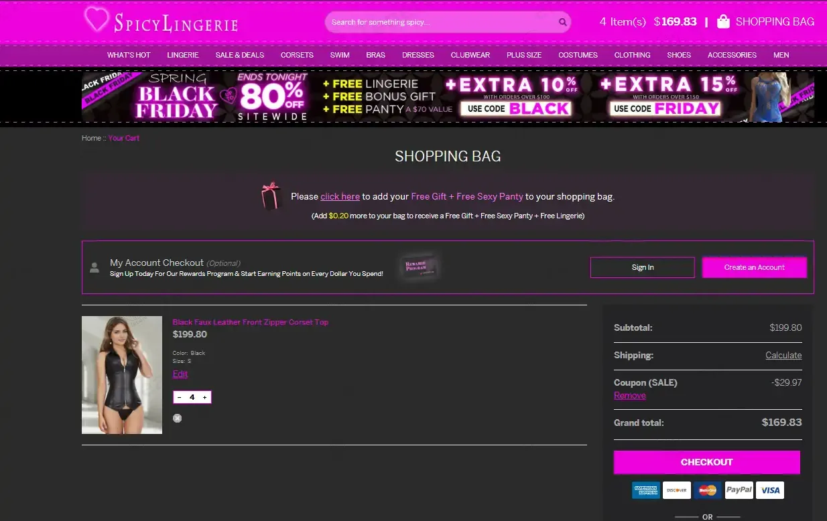
Task: Click the SHOPPING BAG header link
Action: click(x=775, y=21)
